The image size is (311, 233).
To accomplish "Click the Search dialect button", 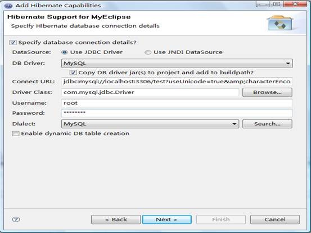I will coord(267,124).
